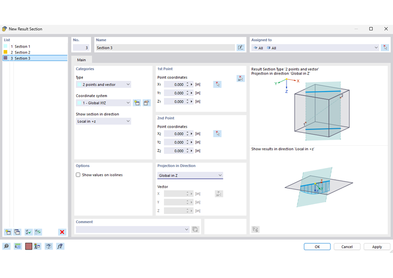Click the copy list item icon below the list
The height and width of the screenshot is (278, 393).
coord(17,232)
